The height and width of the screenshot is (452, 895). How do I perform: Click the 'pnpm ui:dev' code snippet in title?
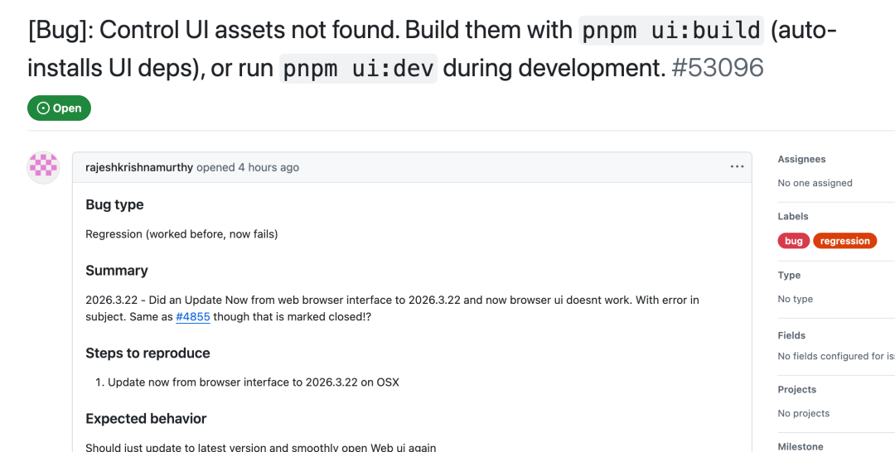tap(358, 68)
